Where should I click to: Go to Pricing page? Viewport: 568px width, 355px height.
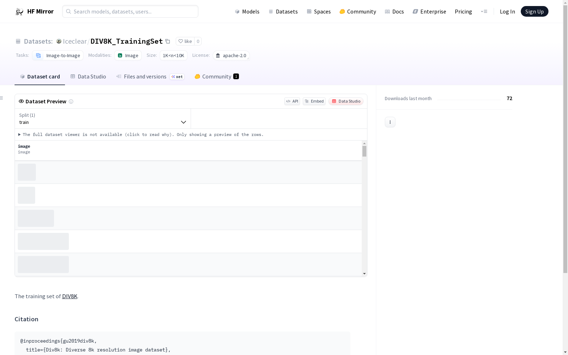click(x=463, y=11)
